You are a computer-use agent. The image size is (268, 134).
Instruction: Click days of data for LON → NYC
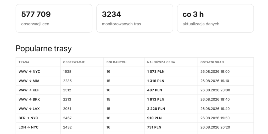[x=108, y=127]
